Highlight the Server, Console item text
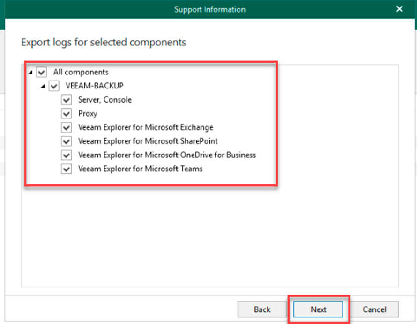Viewport: 417px width, 324px height. (104, 100)
